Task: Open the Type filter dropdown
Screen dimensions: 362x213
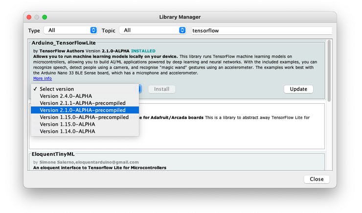Action: [70, 30]
